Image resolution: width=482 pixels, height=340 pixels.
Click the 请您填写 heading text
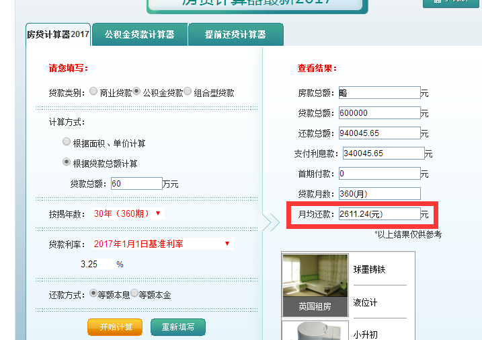tap(69, 68)
